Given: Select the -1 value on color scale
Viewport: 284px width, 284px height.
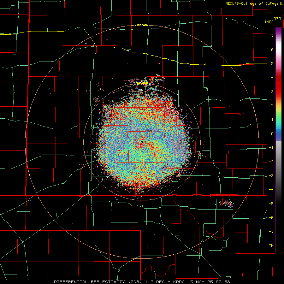Looking at the screenshot, I should point(271,148).
